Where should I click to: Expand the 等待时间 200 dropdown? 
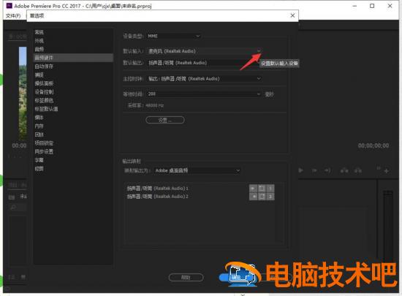[204, 94]
